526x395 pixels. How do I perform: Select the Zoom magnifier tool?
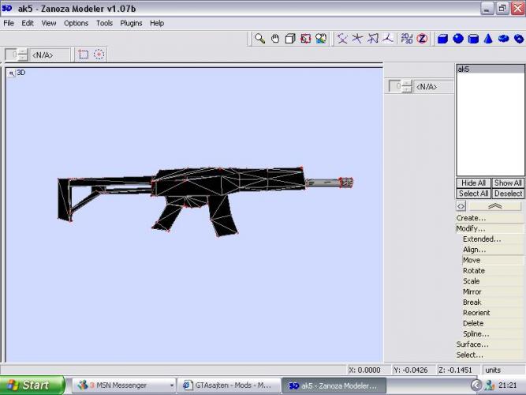coord(259,38)
